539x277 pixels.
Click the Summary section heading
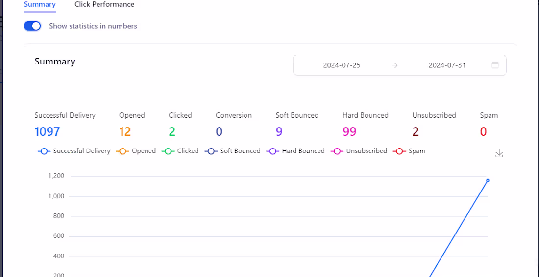click(x=55, y=62)
